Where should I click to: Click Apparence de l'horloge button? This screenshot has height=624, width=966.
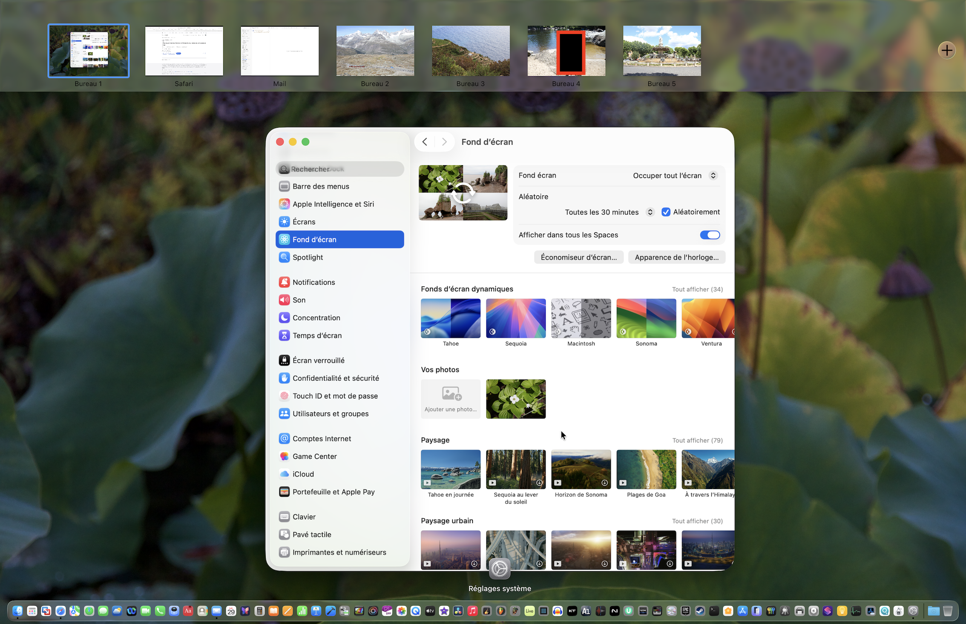pyautogui.click(x=676, y=257)
